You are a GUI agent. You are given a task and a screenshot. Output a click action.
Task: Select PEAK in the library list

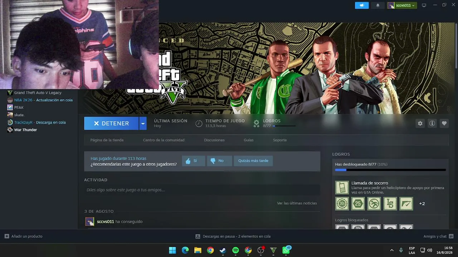click(x=19, y=107)
